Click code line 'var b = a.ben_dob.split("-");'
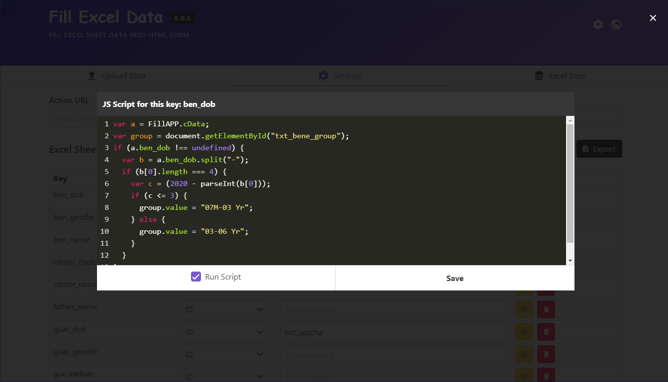 [185, 160]
